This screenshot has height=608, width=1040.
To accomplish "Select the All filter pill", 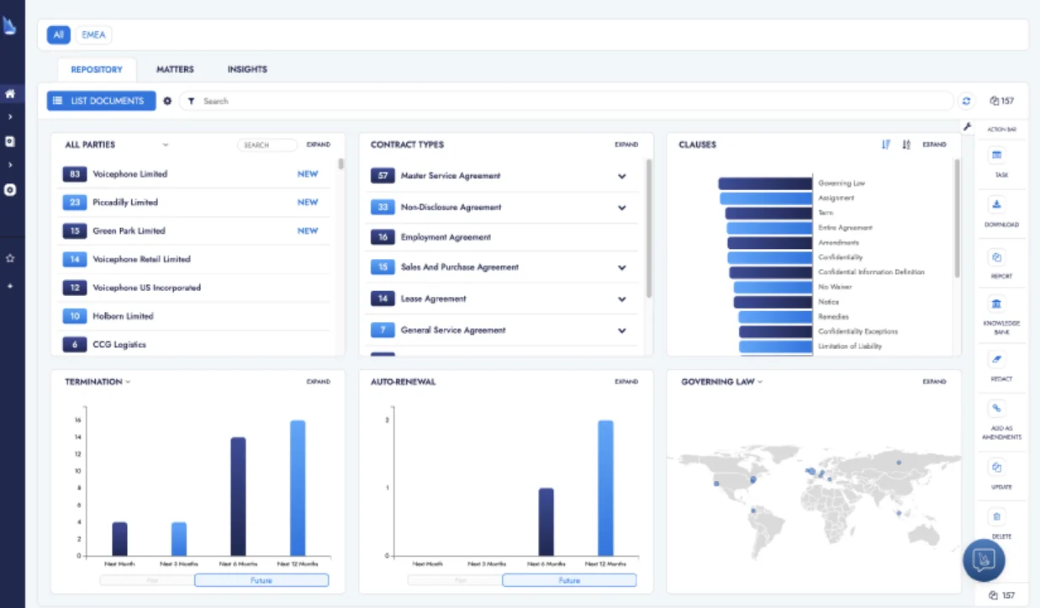I will (58, 35).
